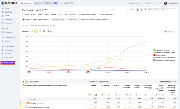Open the Выберите цель dropdown
This screenshot has width=180, height=109.
click(x=104, y=81)
